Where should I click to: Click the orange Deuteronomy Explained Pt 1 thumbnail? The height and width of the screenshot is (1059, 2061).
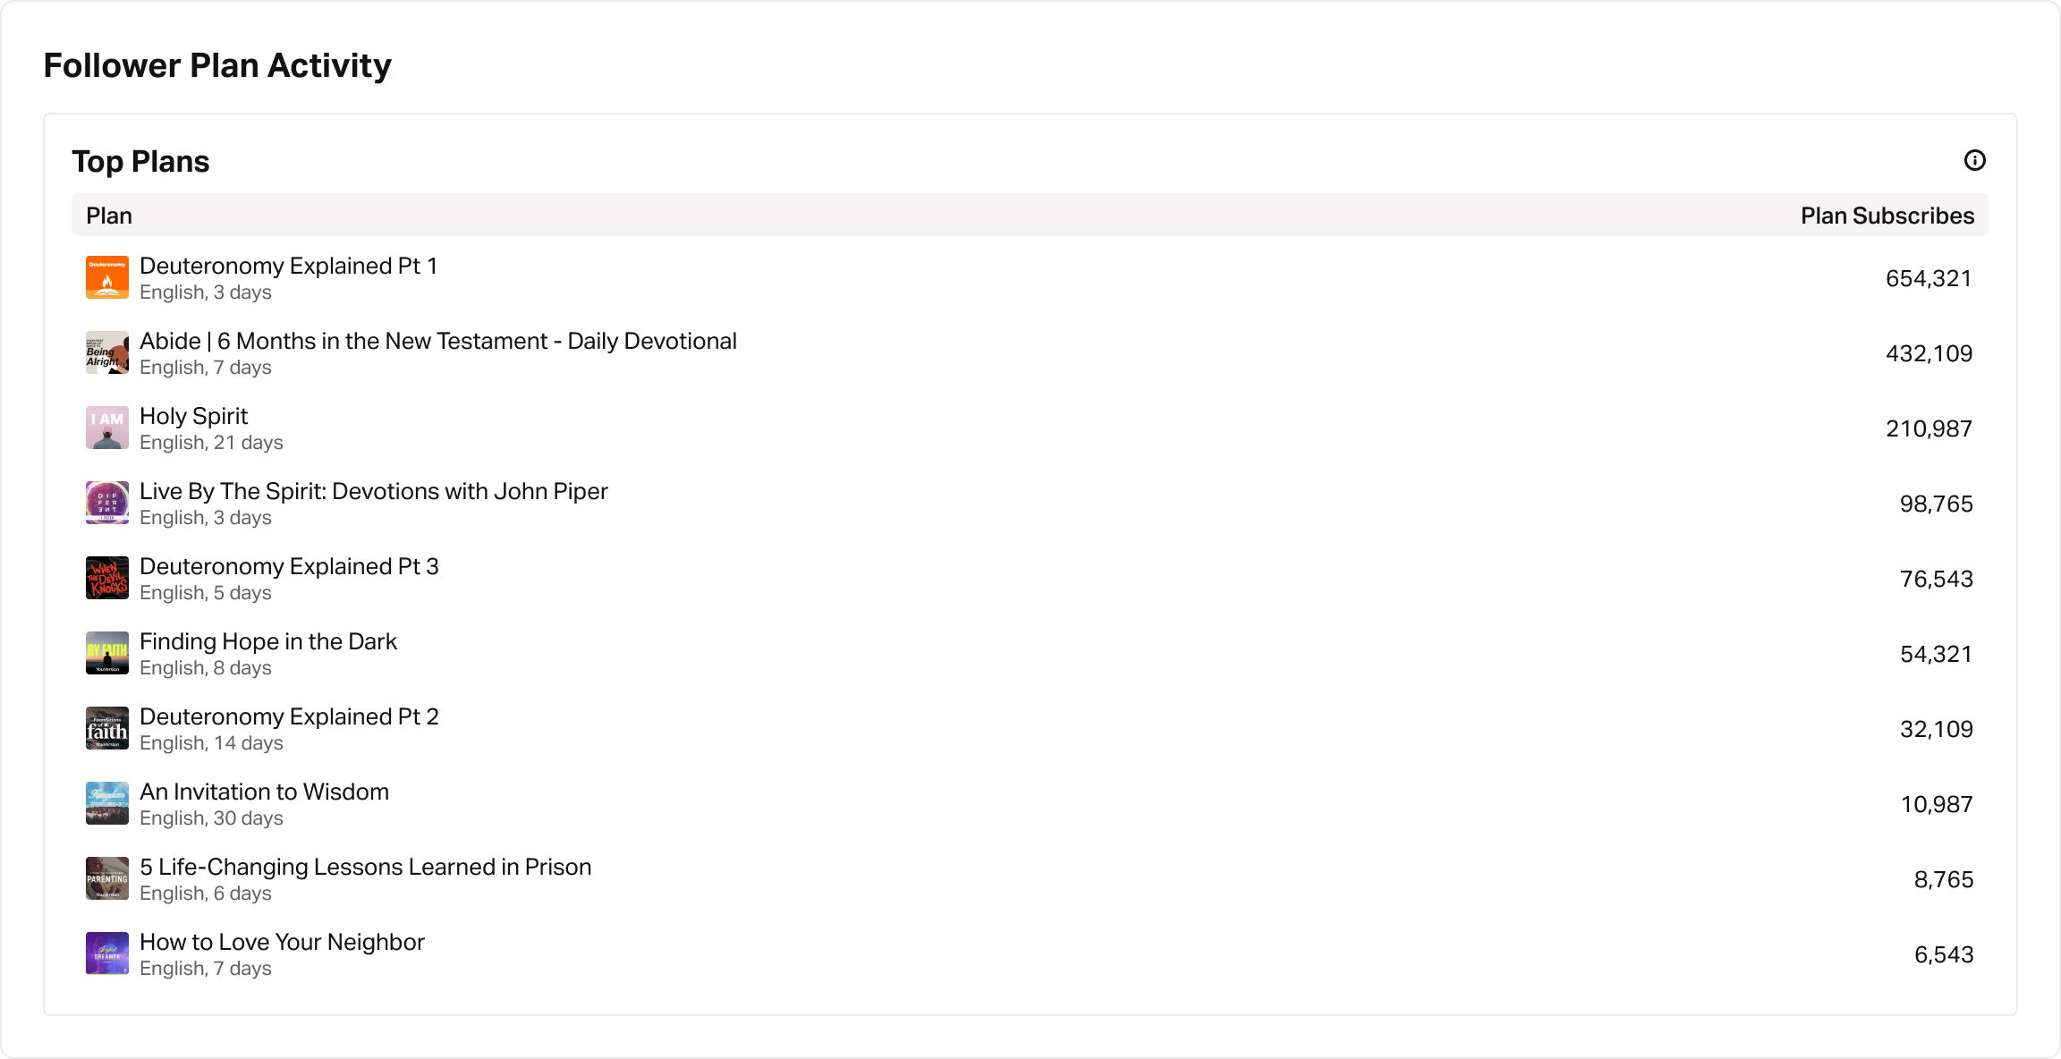click(107, 277)
